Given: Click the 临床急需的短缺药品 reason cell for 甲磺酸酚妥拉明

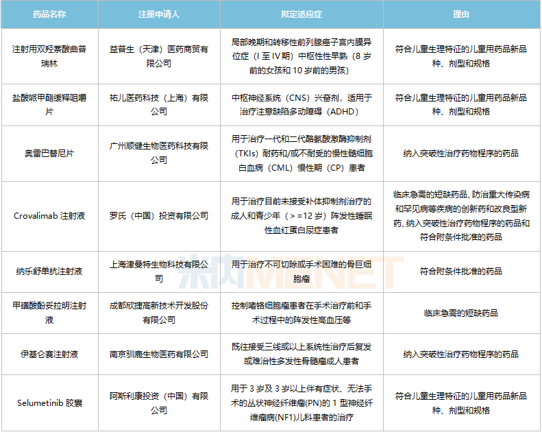Looking at the screenshot, I should [x=461, y=313].
